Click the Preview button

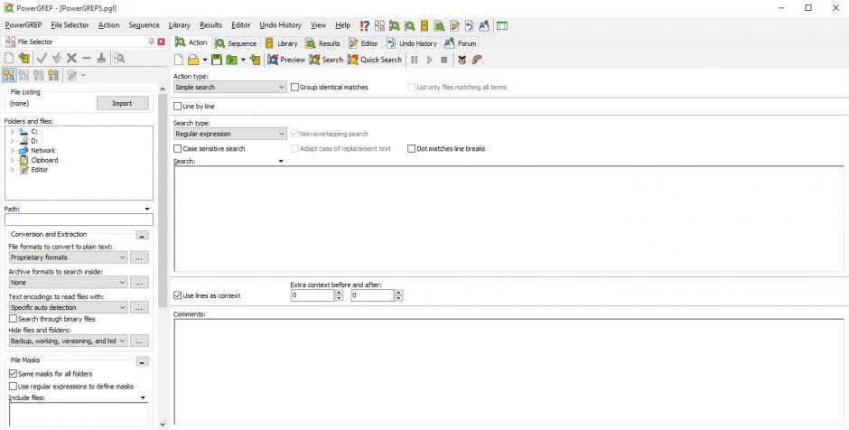pos(286,60)
